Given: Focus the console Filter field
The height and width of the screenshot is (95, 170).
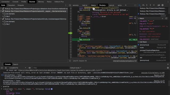Looking at the screenshot, I should click(x=51, y=68).
